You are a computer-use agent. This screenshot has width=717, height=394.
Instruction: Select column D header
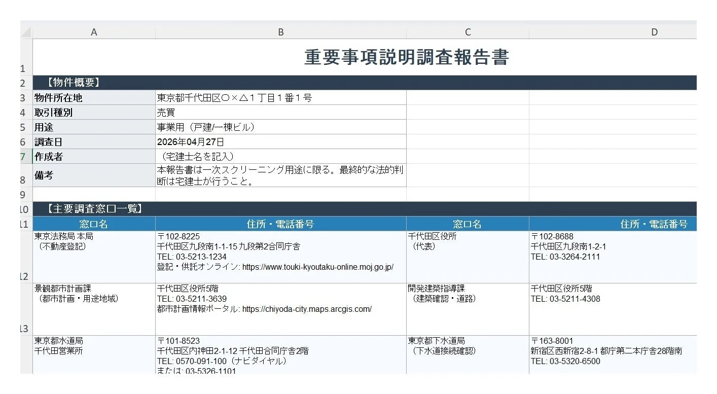coord(654,31)
